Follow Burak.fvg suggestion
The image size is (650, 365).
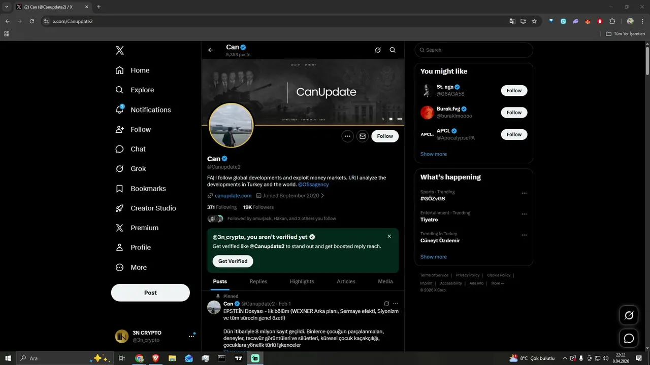coord(514,113)
